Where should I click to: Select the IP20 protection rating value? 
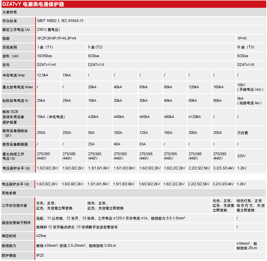40,255
